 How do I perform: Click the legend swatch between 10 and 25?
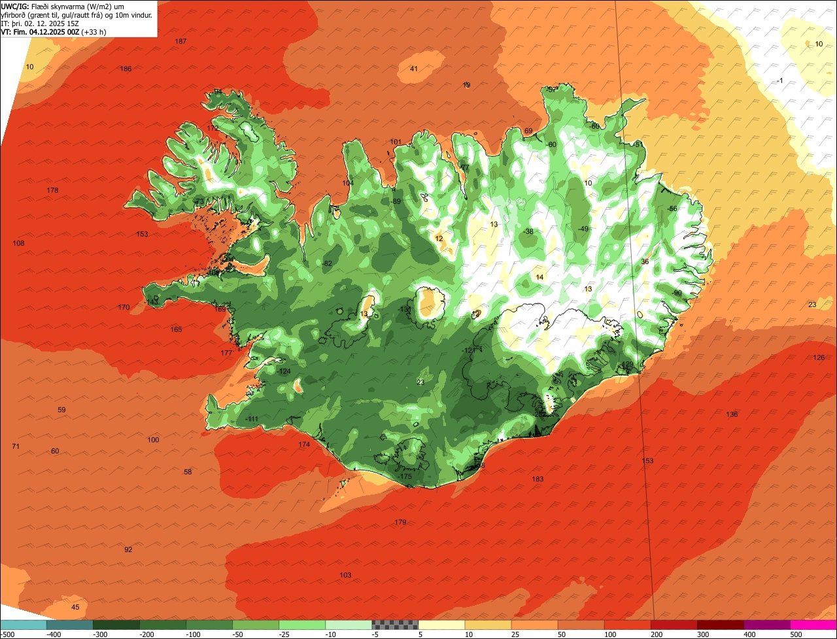488,625
